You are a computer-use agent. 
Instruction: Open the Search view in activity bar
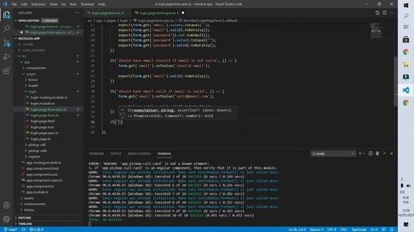(x=6, y=28)
